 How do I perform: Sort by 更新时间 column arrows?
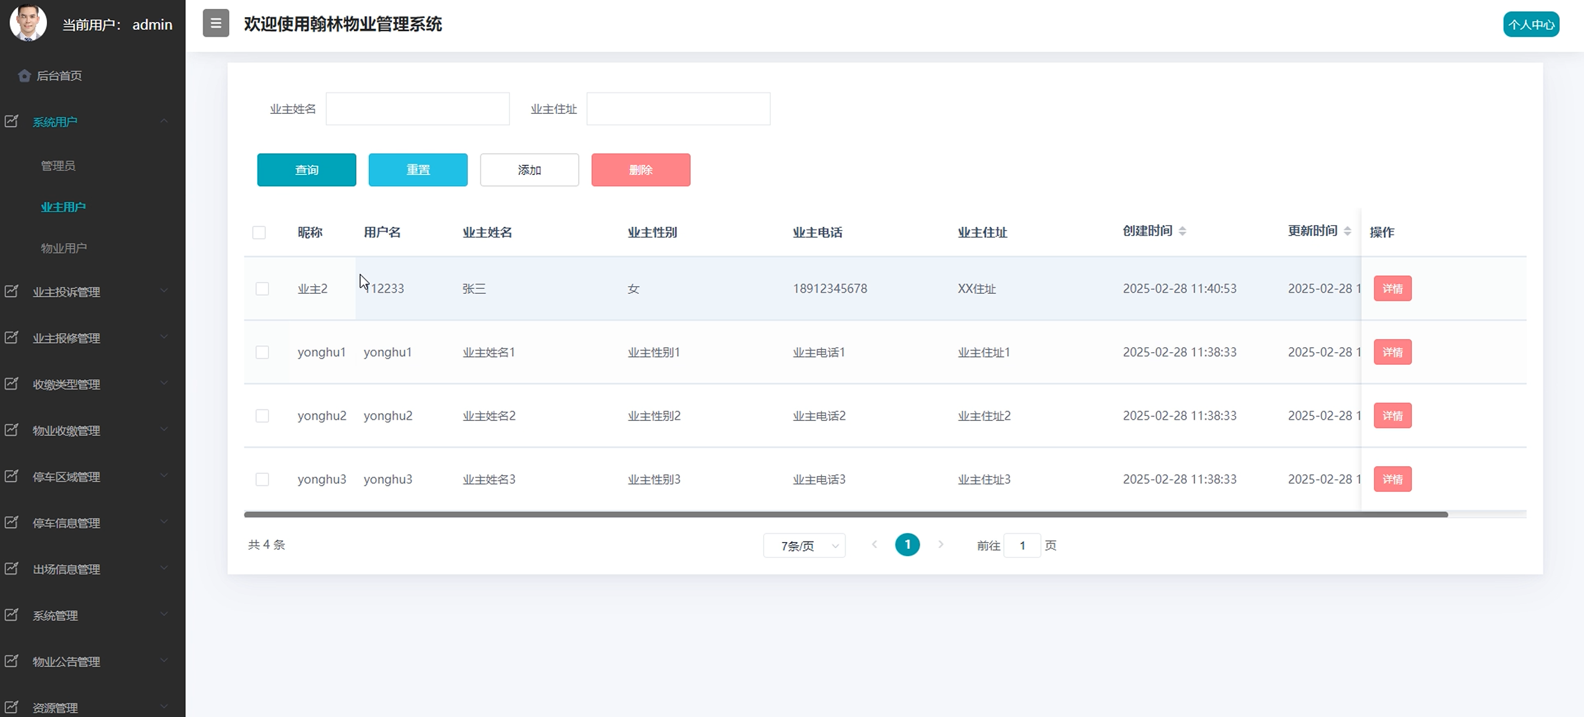1347,231
